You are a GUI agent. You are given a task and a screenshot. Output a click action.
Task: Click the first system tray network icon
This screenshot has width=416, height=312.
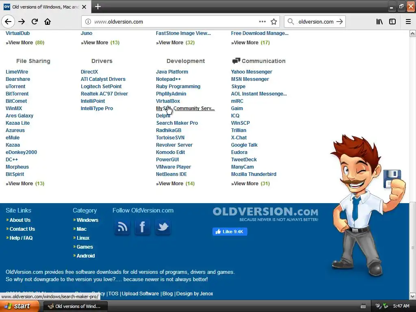click(x=379, y=306)
